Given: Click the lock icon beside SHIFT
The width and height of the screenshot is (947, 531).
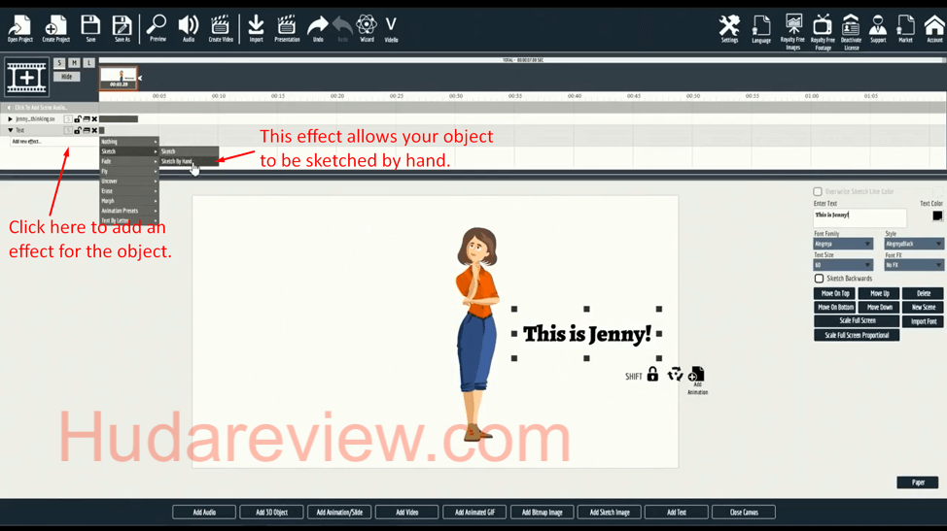Looking at the screenshot, I should 652,375.
